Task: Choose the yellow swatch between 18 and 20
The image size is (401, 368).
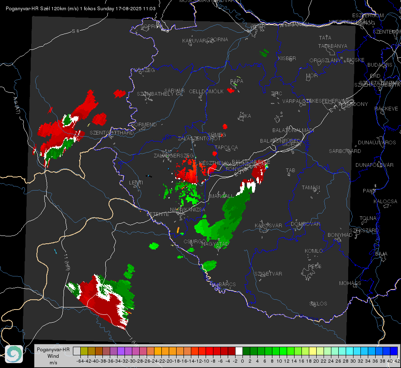Action: (313, 351)
